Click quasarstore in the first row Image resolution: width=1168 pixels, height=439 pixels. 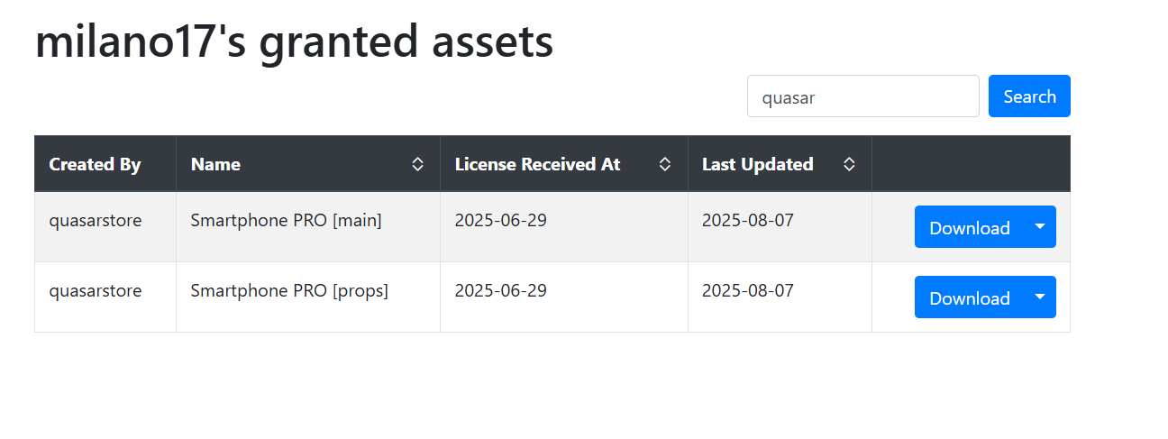point(95,220)
